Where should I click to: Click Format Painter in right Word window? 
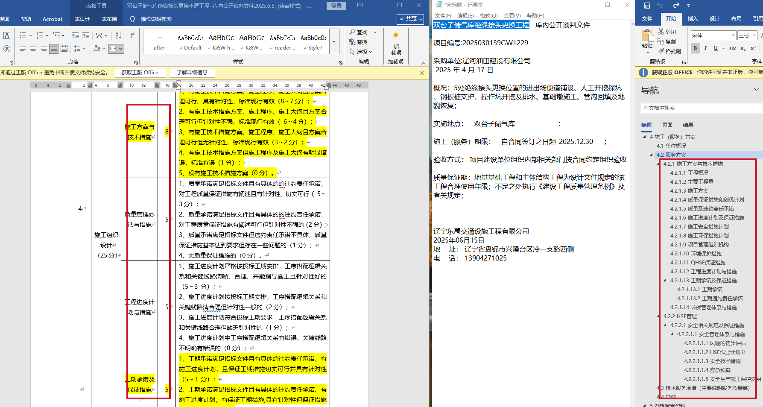click(x=669, y=52)
